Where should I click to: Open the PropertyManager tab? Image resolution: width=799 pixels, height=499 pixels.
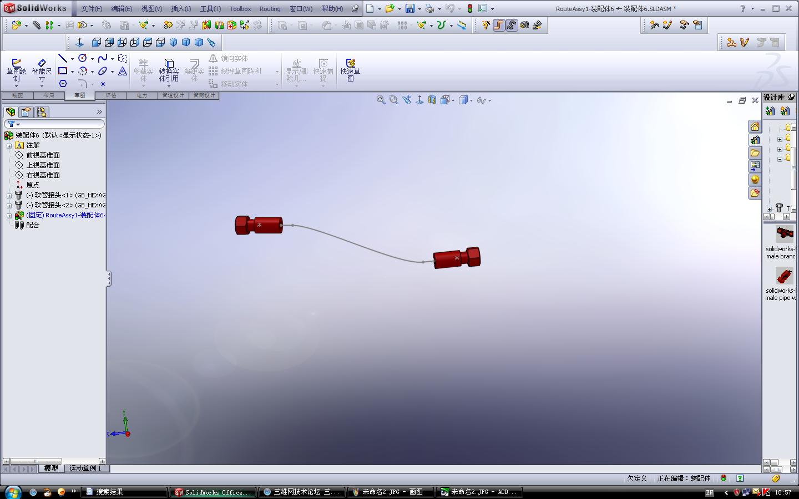(26, 112)
